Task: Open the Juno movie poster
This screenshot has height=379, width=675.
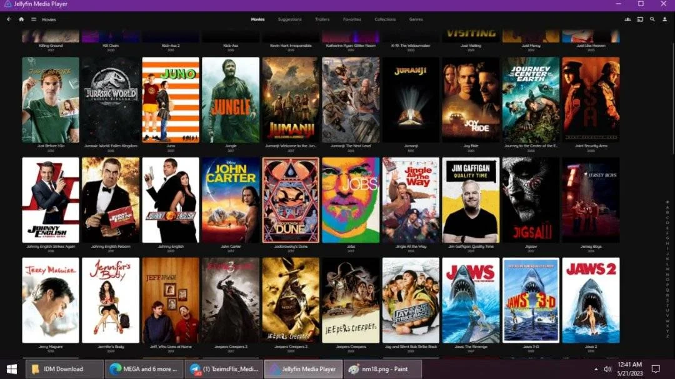Action: tap(171, 100)
